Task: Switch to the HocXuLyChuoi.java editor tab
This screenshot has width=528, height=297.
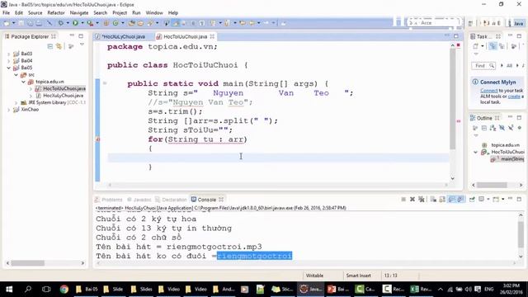Action: 123,36
